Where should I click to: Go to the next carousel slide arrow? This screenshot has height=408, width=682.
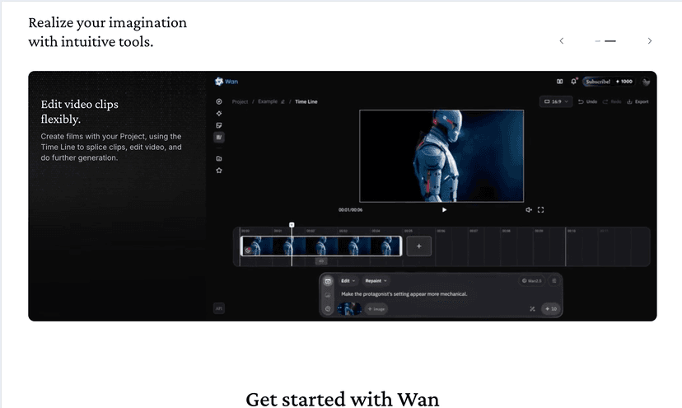(649, 41)
